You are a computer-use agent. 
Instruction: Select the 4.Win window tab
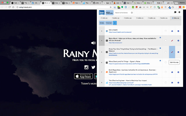(140, 18)
